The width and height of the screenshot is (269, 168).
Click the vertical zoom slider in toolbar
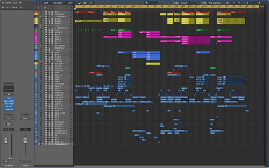pos(248,3)
